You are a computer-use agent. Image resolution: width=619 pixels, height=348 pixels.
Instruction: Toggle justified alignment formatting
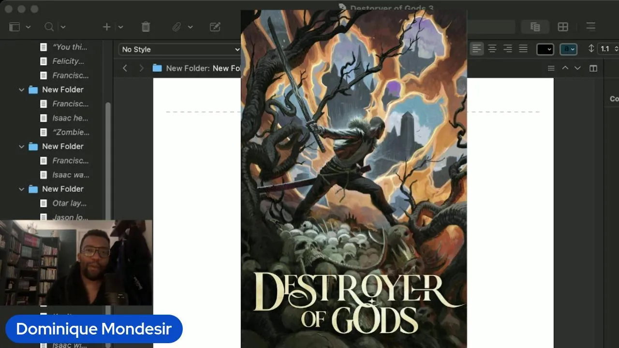coord(523,49)
